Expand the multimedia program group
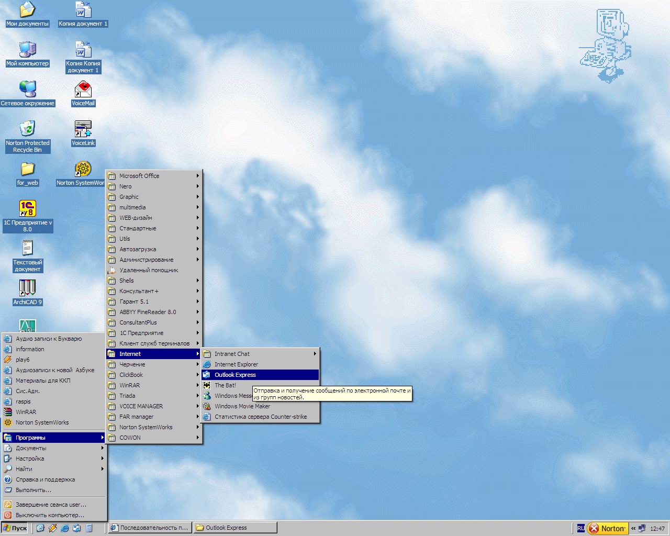Screen dimensions: 670x536 pos(154,207)
